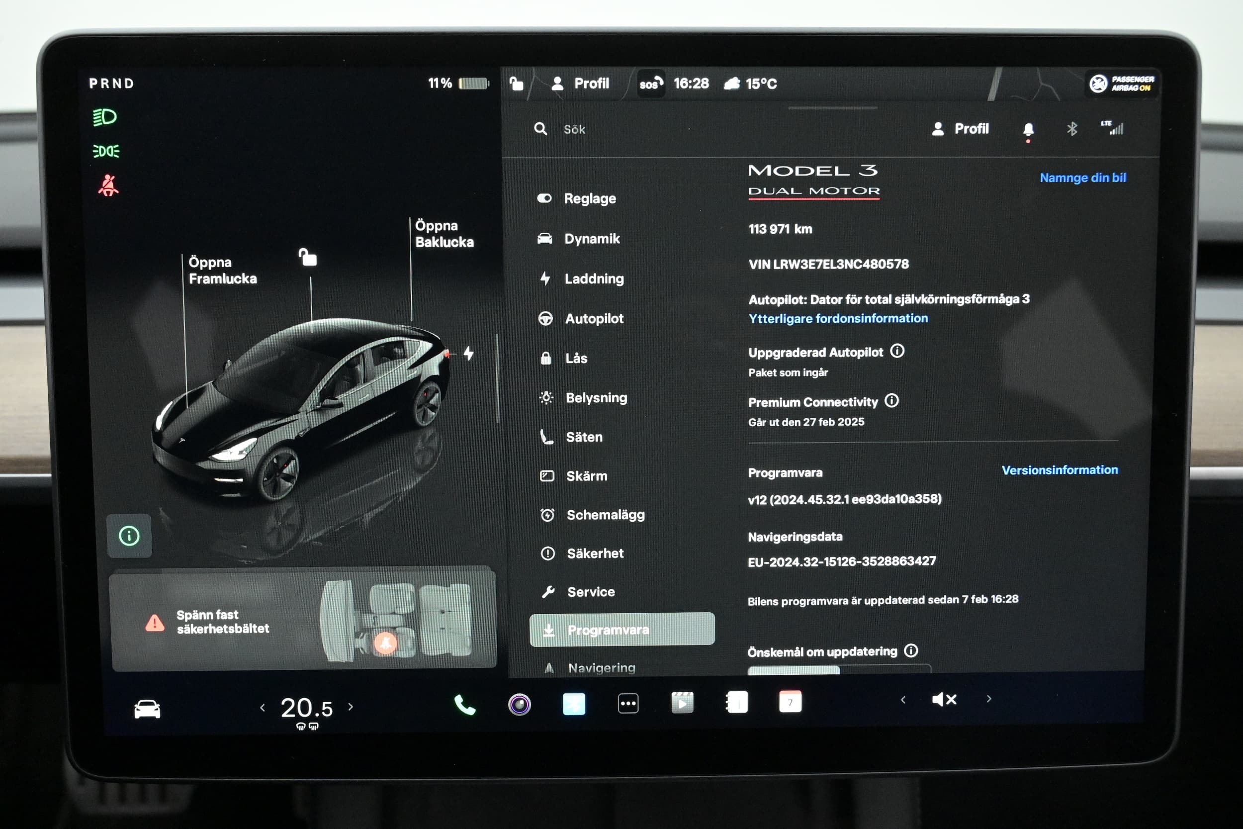The image size is (1243, 829).
Task: Open Profil in the settings header
Action: point(960,129)
